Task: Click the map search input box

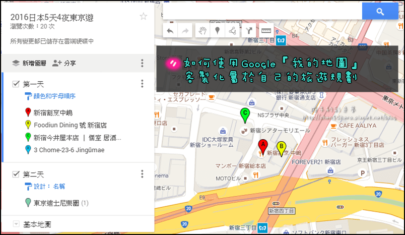Action: click(x=262, y=12)
